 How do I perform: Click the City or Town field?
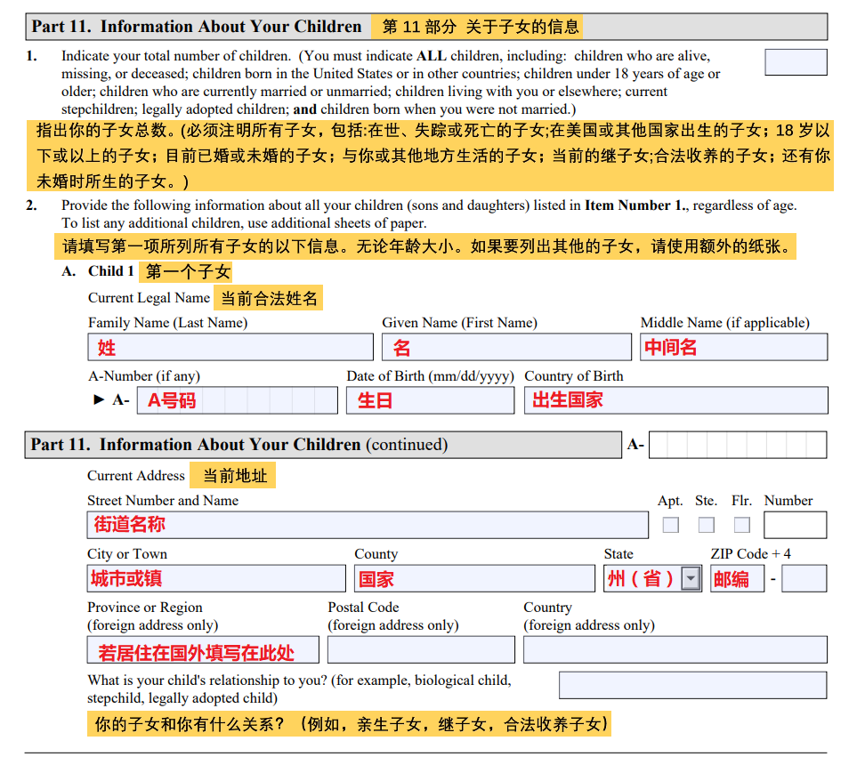pyautogui.click(x=216, y=579)
